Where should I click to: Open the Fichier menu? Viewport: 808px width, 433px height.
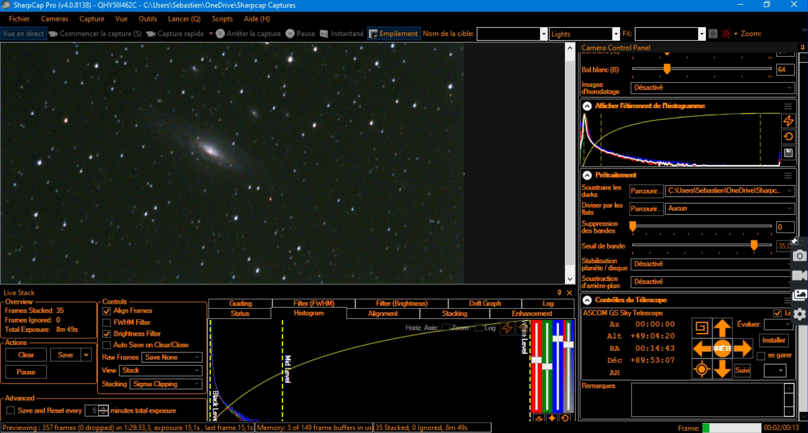19,19
